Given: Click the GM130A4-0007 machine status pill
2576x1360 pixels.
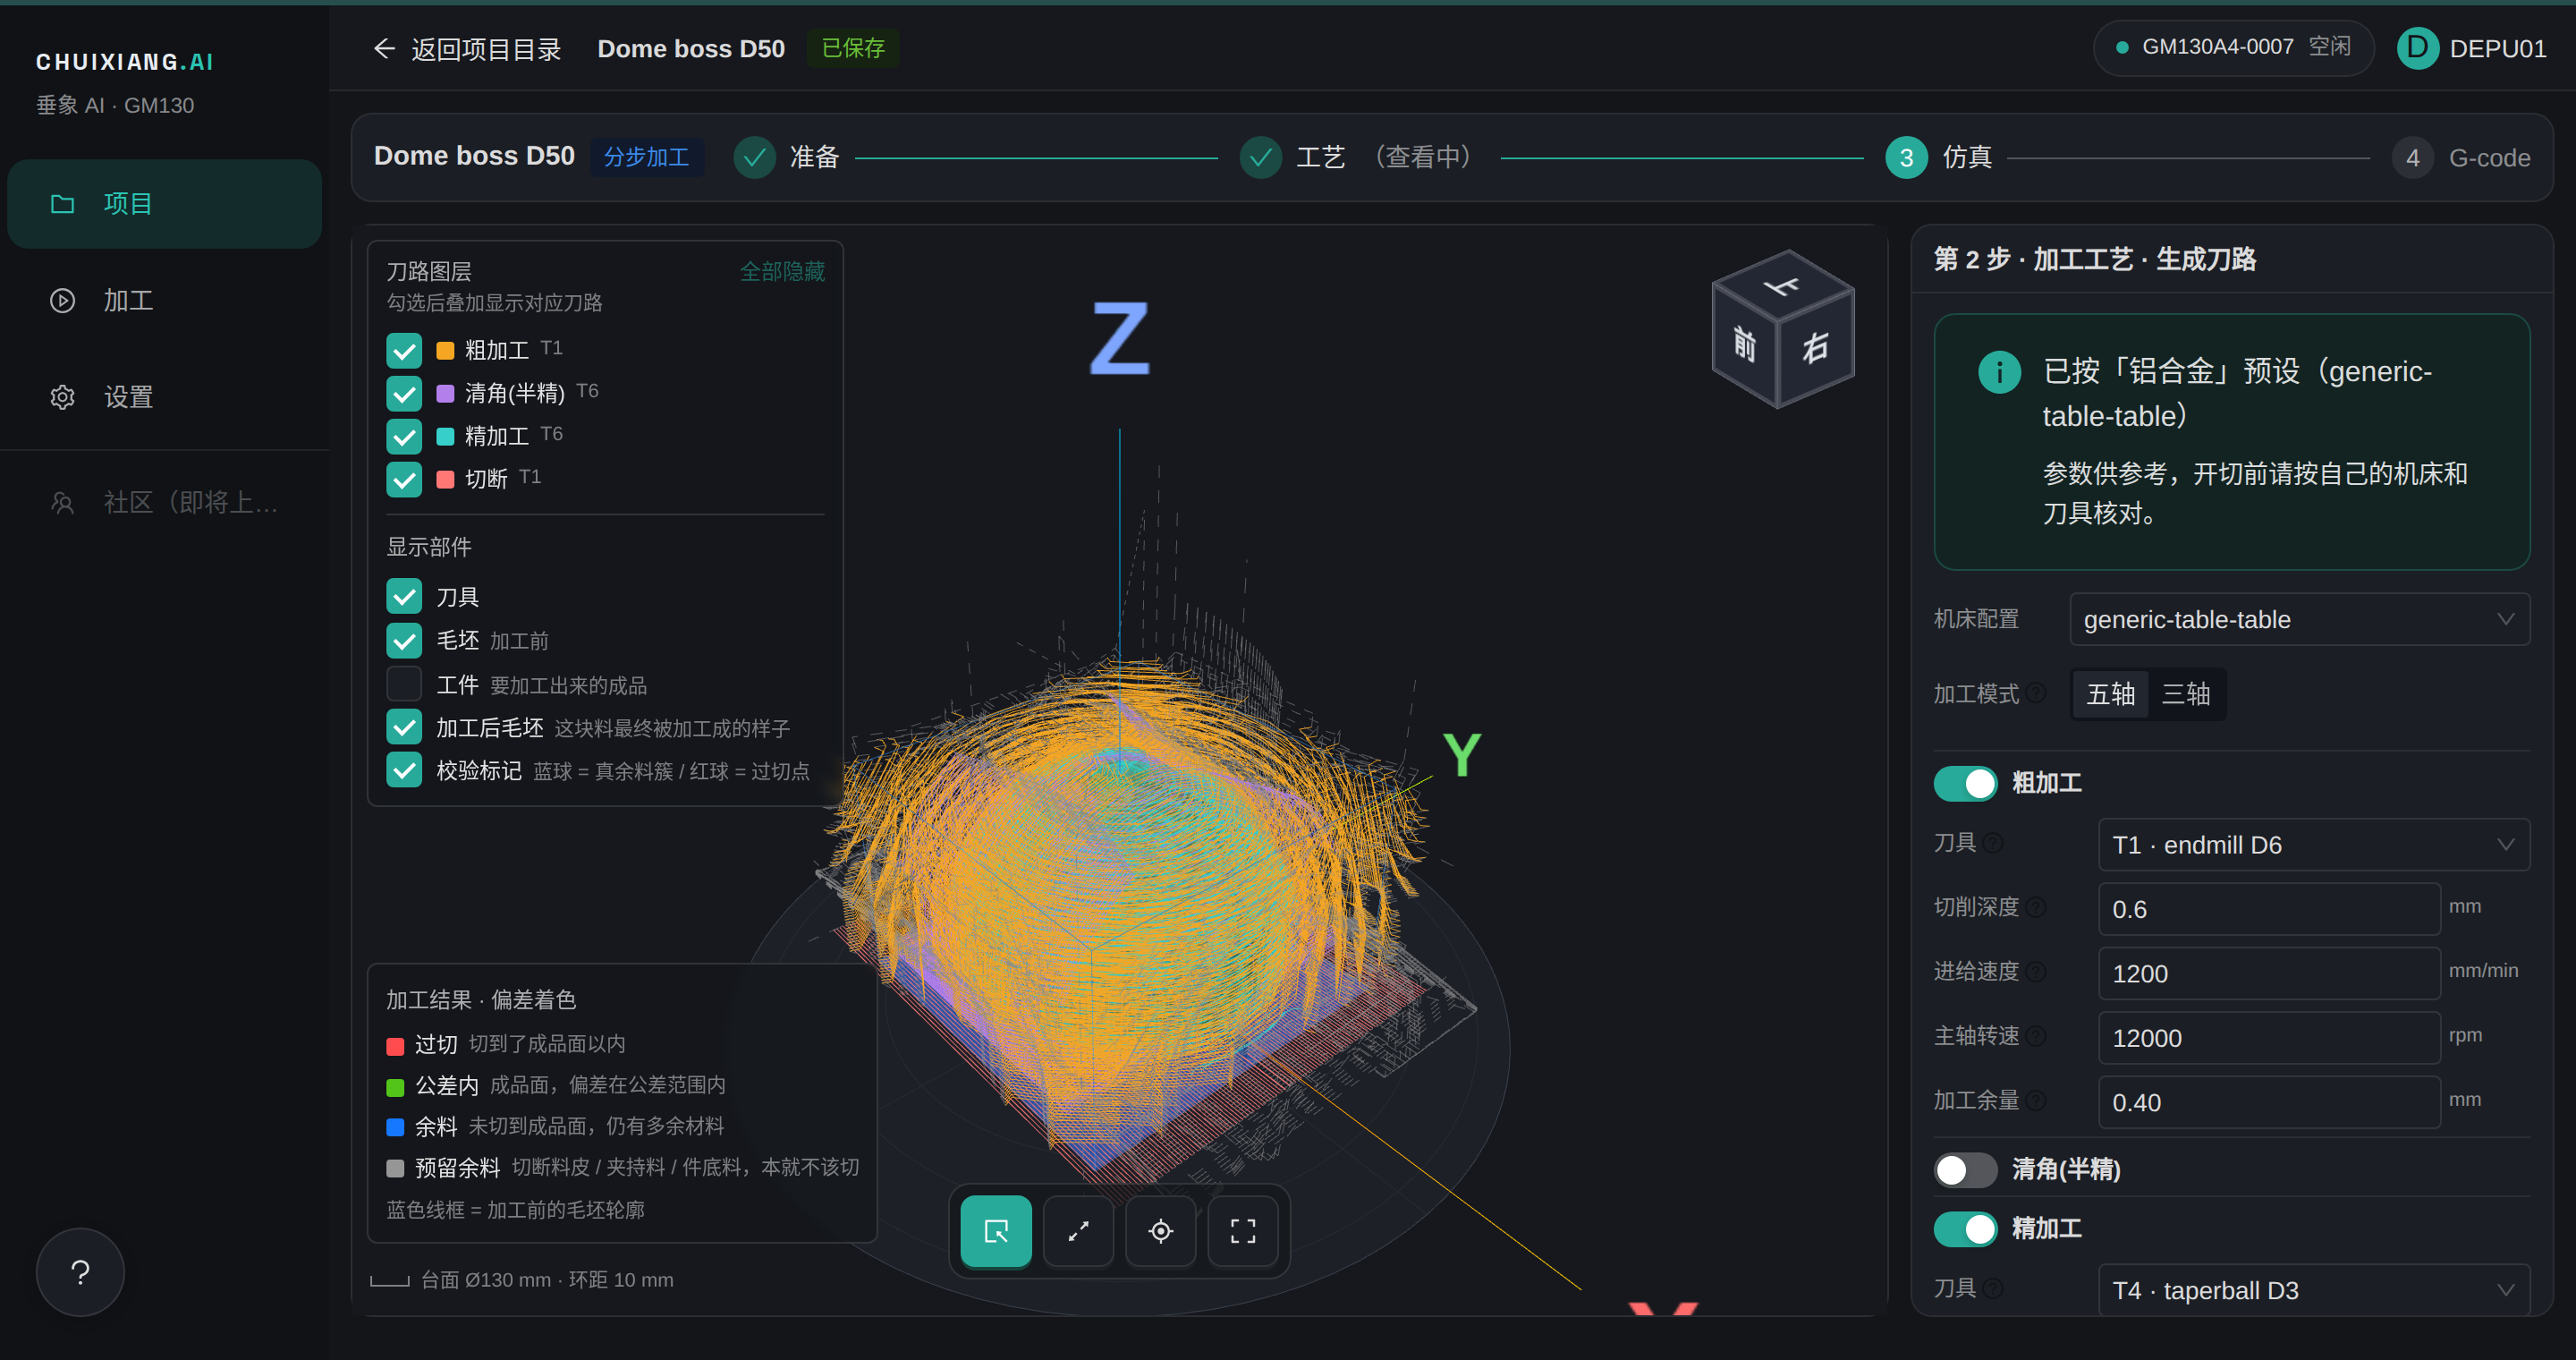Looking at the screenshot, I should coord(2233,47).
